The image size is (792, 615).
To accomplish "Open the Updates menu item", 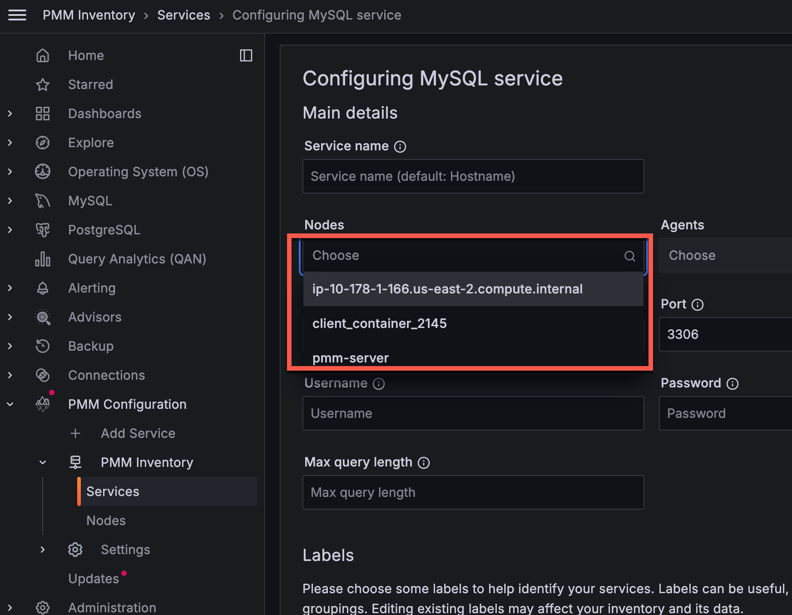I will click(x=94, y=579).
